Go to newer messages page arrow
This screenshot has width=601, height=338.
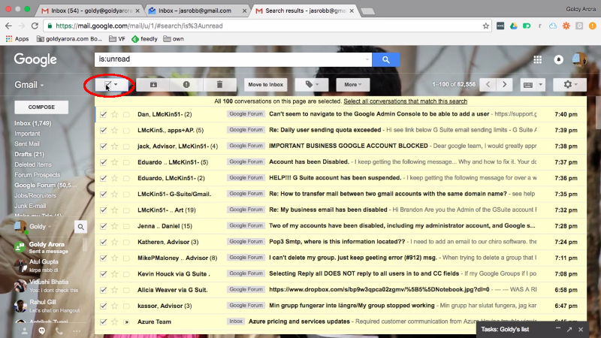[x=488, y=84]
